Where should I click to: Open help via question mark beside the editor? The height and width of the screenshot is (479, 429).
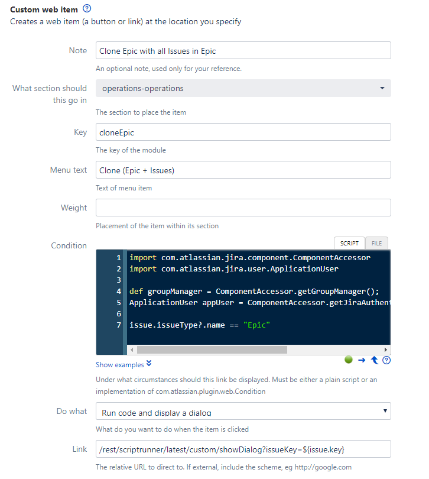pyautogui.click(x=386, y=360)
